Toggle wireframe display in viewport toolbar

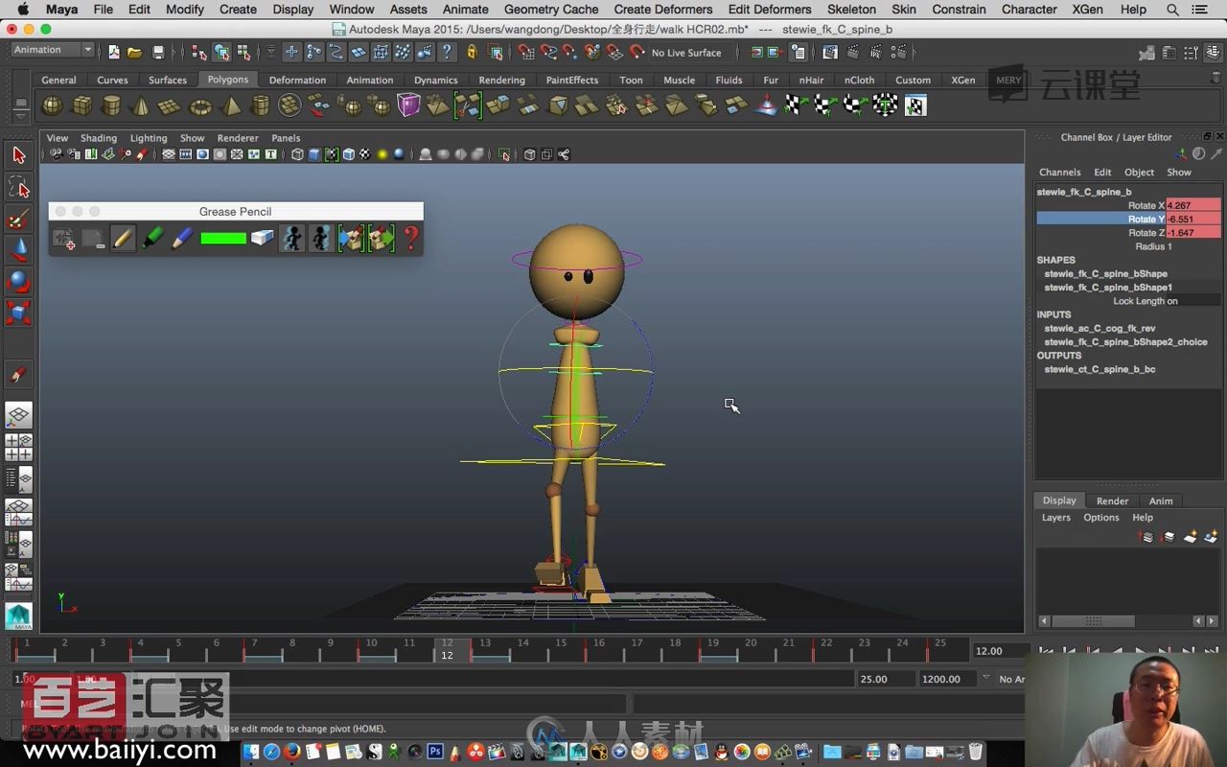(x=297, y=154)
